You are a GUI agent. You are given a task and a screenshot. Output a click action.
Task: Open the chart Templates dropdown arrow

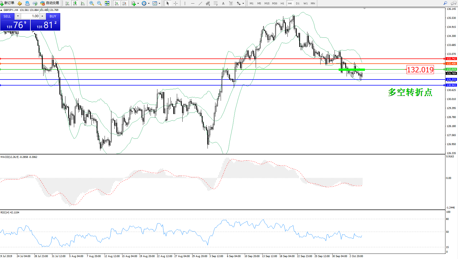tap(159, 4)
